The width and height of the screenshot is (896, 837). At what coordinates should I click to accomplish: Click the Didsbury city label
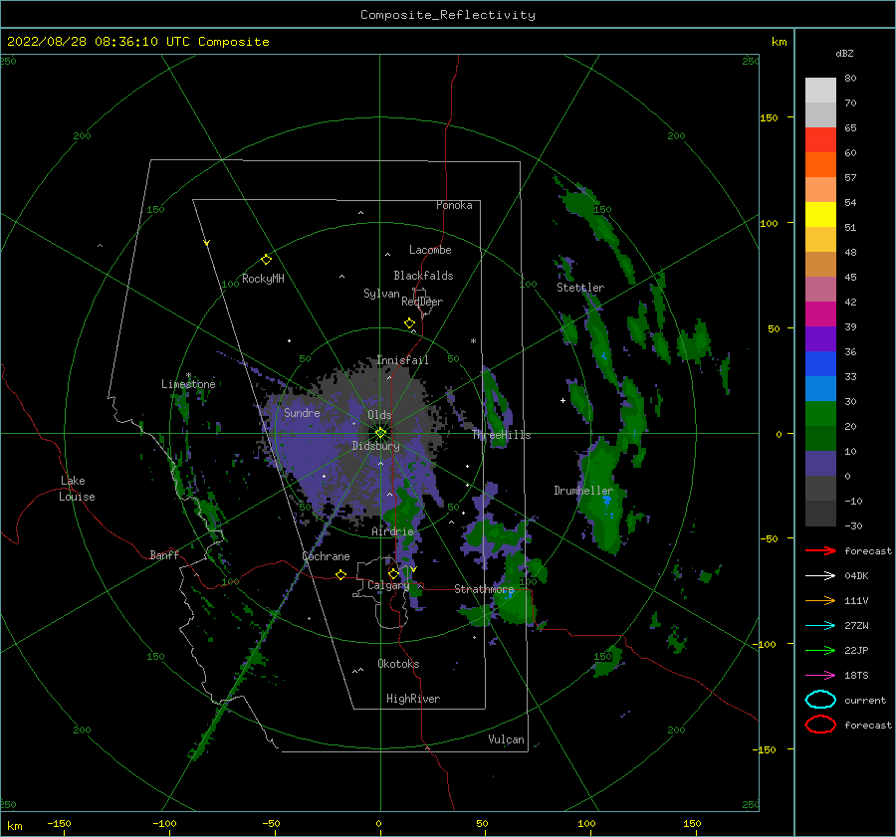pyautogui.click(x=375, y=446)
